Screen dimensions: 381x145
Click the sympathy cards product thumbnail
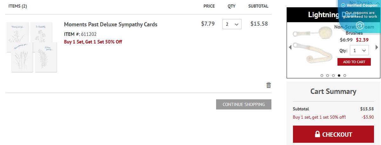point(32,47)
